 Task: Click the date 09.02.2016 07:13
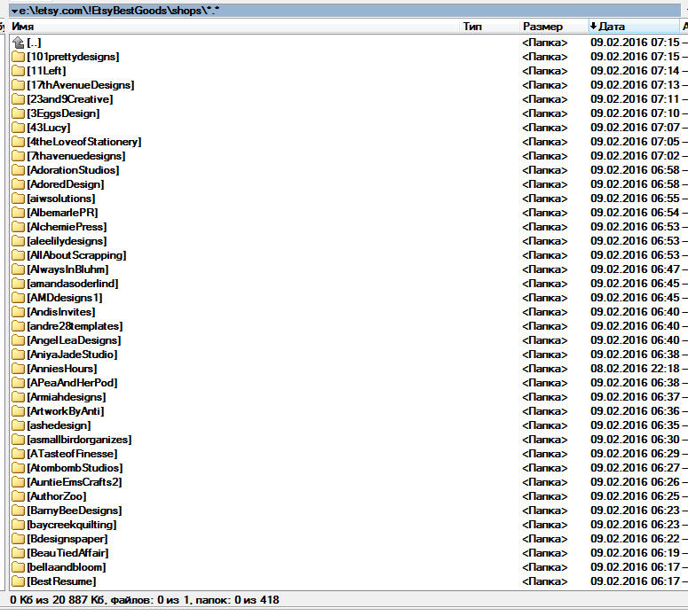(635, 85)
